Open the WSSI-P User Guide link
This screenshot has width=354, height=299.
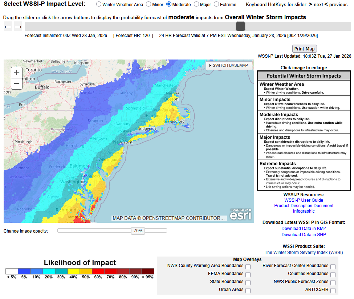304,200
